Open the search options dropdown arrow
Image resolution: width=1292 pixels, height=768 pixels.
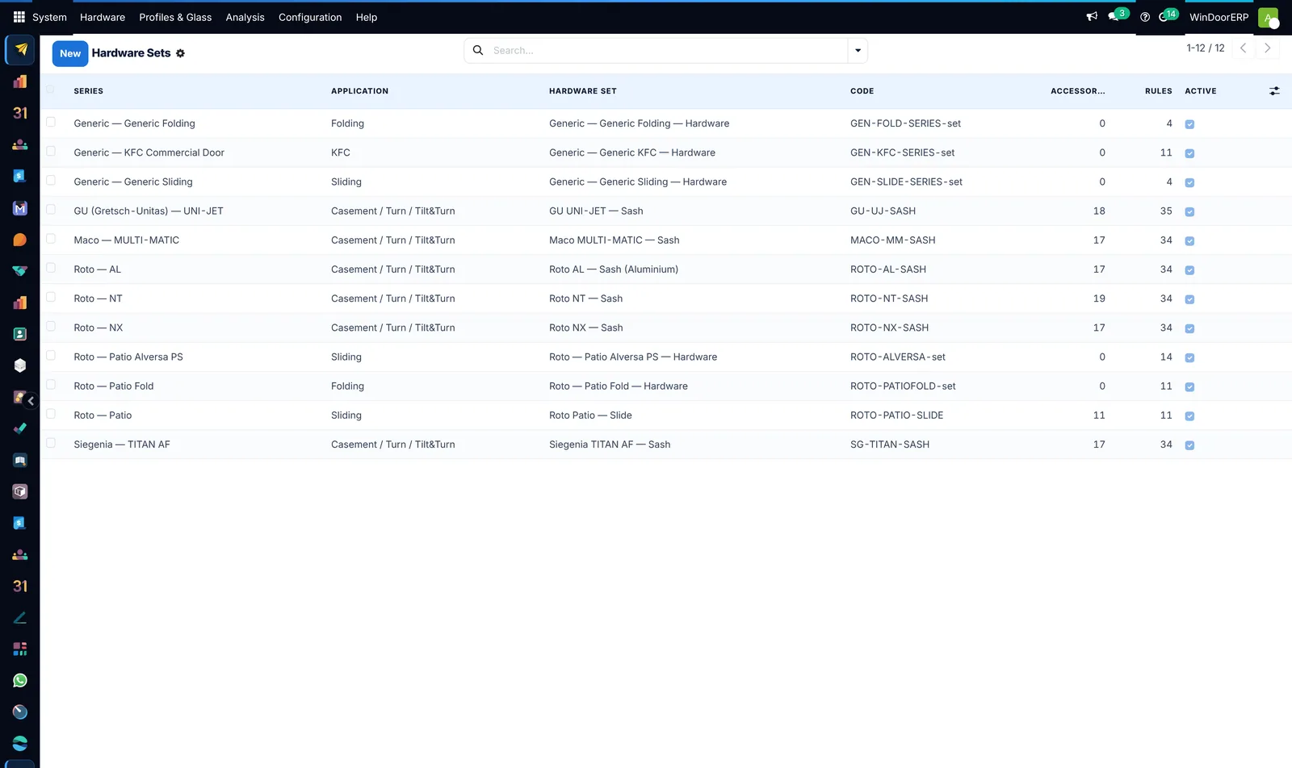pos(858,50)
